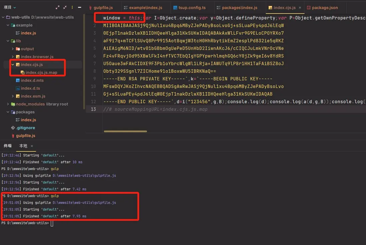
Task: Click the lib folder icon
Action: [13, 41]
